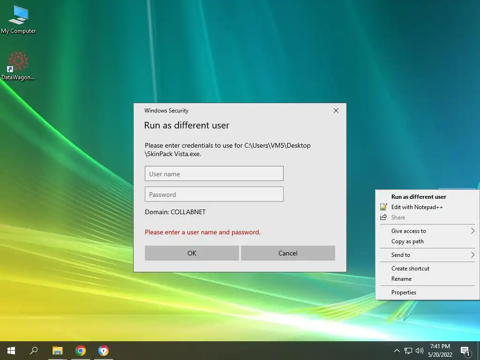Click the Domain: COLLABNET label
This screenshot has width=480, height=360.
(175, 212)
